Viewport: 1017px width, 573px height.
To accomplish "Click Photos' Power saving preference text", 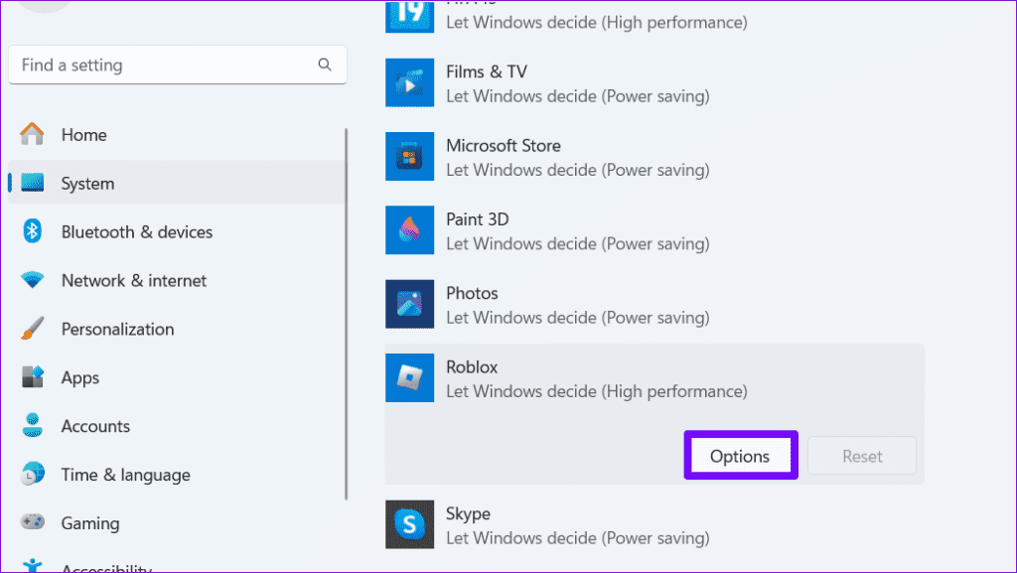I will coord(578,318).
